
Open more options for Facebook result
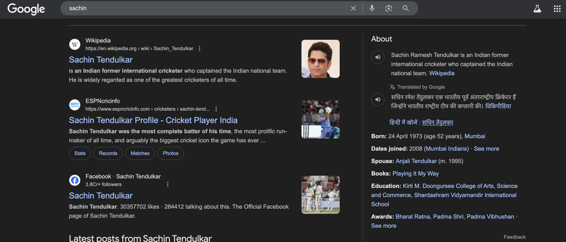tap(168, 184)
